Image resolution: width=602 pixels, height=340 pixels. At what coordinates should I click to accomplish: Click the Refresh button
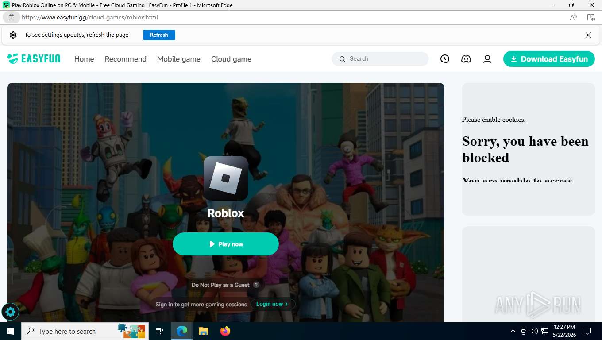(159, 35)
